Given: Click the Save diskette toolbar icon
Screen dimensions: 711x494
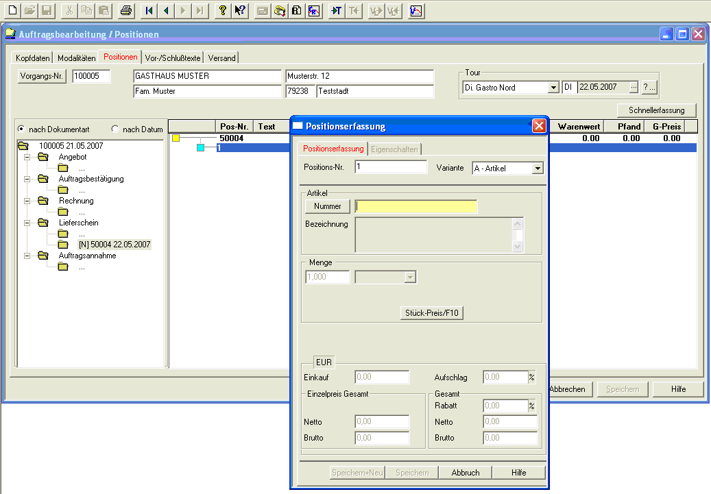Looking at the screenshot, I should 47,10.
